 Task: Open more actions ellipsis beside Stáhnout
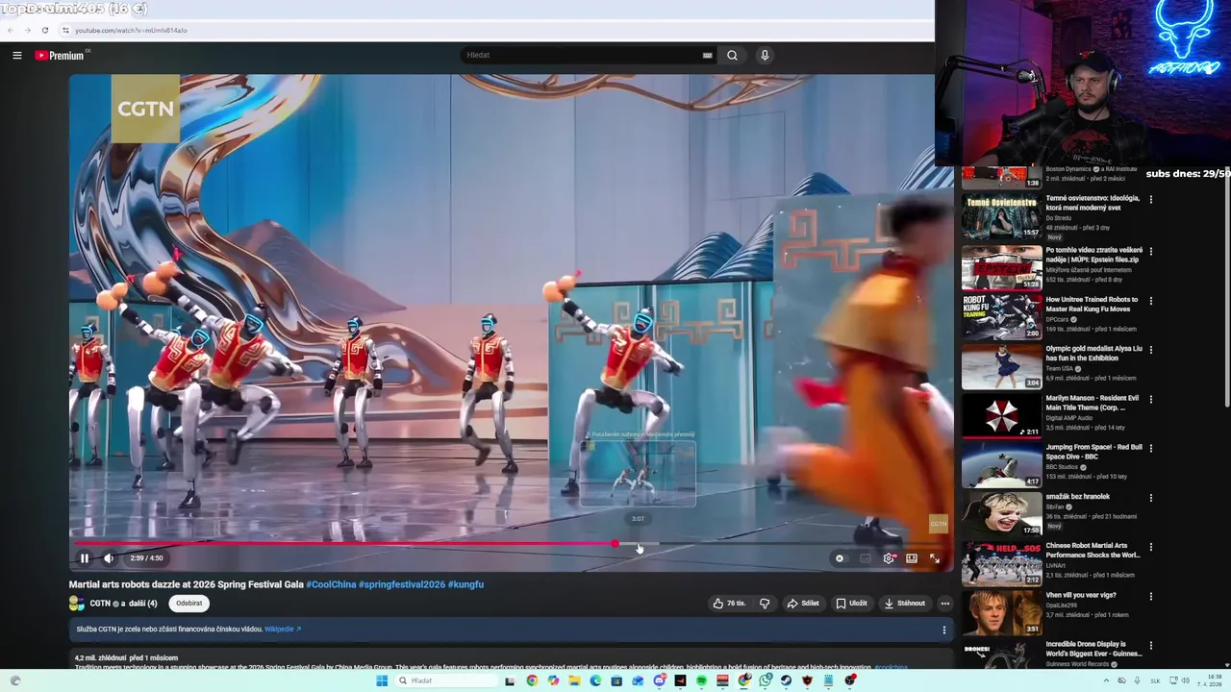945,604
